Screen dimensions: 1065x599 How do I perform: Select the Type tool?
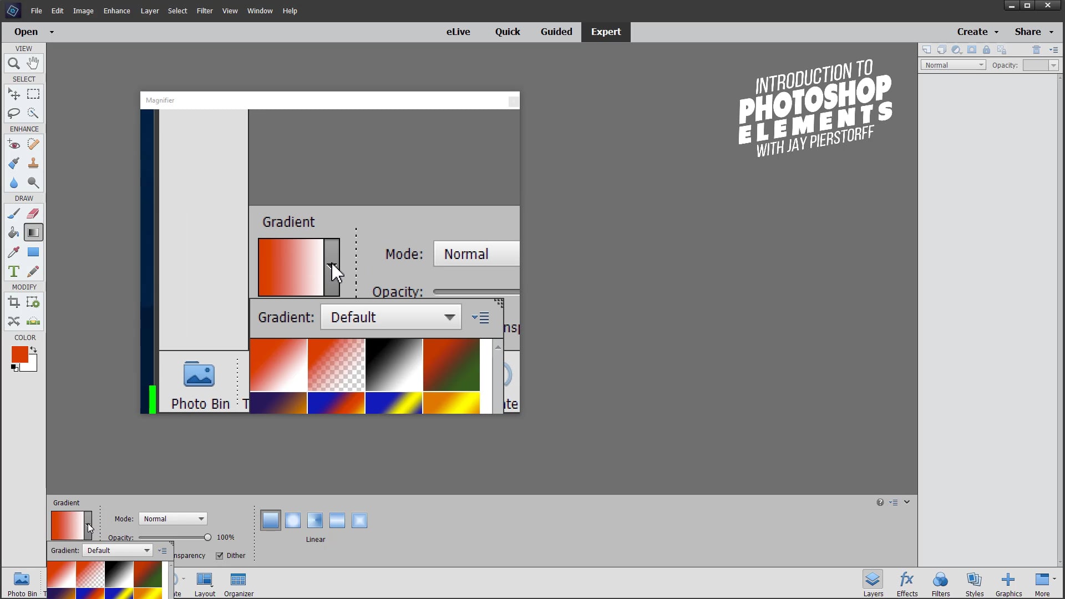pyautogui.click(x=13, y=271)
